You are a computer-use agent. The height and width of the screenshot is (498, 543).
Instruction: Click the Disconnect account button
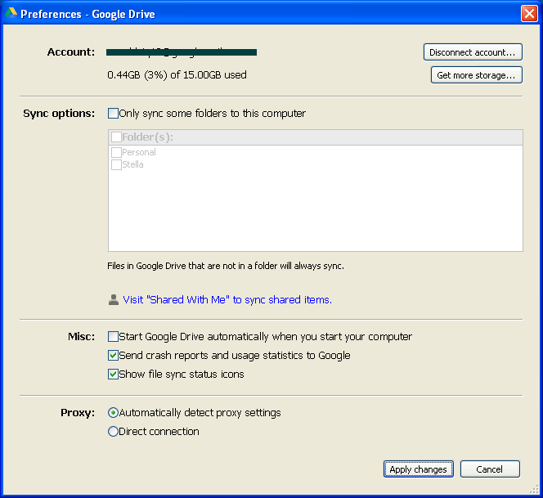tap(473, 52)
